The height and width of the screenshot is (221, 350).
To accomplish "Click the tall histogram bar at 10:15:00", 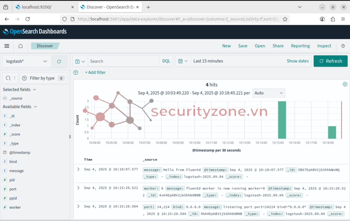I will coord(282,120).
